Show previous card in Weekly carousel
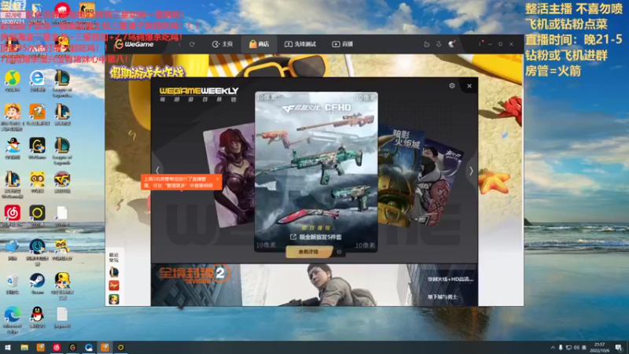629x354 pixels. point(157,170)
